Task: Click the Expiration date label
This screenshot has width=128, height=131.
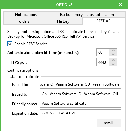Action: click(x=25, y=113)
